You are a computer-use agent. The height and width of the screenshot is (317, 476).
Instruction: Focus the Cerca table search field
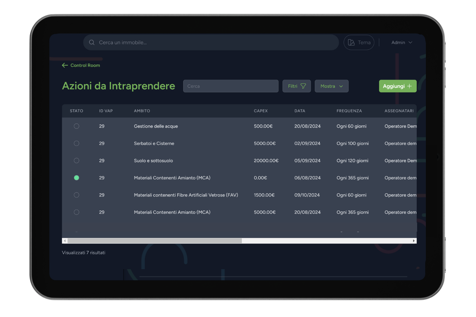pos(231,86)
